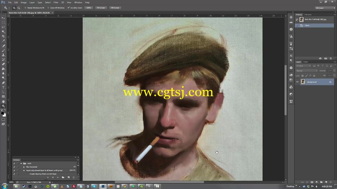
Task: Select the Hand tool
Action: [x=3, y=102]
